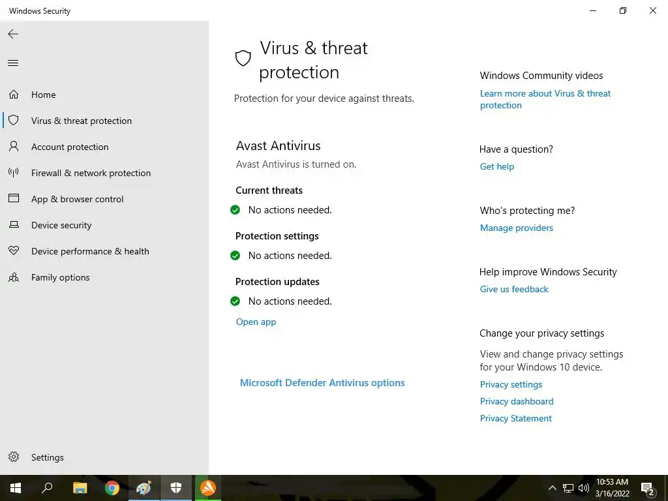Click 'Protection for your device against threats.' text
Viewport: 668px width, 501px height.
(x=324, y=99)
